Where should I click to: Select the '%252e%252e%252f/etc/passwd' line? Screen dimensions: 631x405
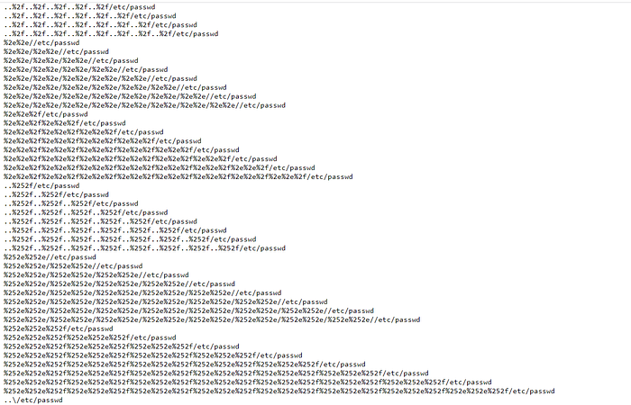tap(59, 328)
